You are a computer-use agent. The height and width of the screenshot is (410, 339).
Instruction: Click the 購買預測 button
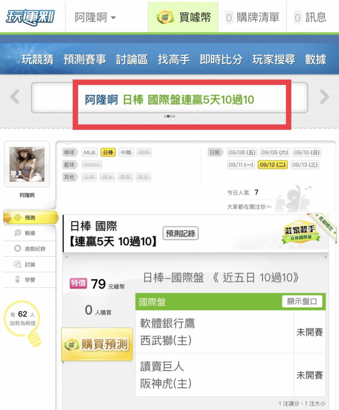pyautogui.click(x=97, y=344)
